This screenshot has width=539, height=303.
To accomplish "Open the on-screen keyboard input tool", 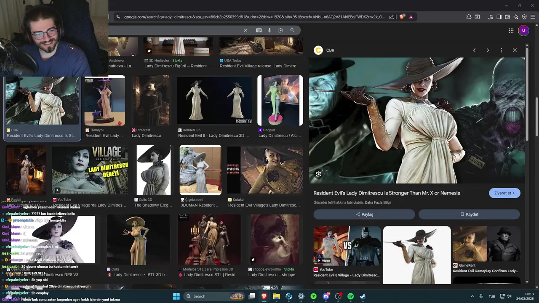I will coord(259,30).
